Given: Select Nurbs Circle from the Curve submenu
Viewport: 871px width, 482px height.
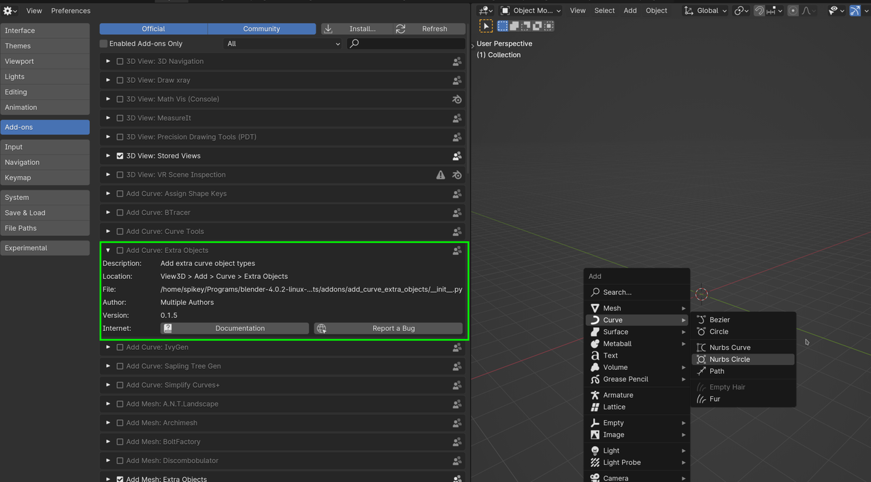Looking at the screenshot, I should 729,360.
